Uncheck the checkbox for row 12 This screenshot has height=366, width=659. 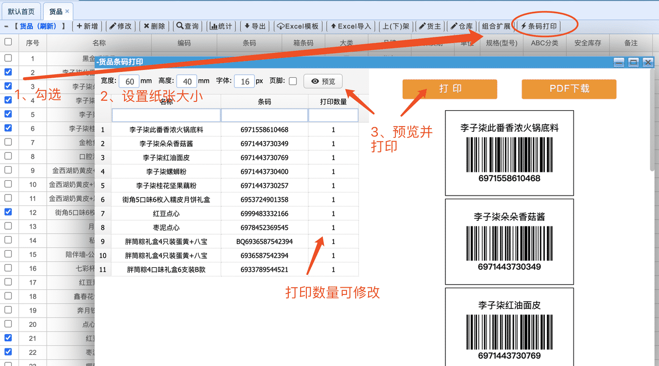tap(8, 212)
